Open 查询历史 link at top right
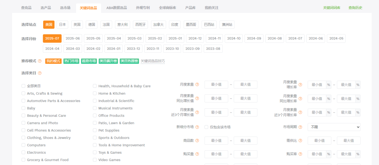The width and height of the screenshot is (379, 165). click(x=355, y=8)
